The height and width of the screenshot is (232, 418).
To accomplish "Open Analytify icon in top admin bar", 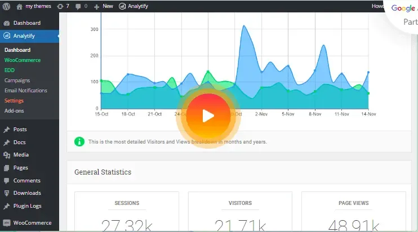I will click(122, 6).
